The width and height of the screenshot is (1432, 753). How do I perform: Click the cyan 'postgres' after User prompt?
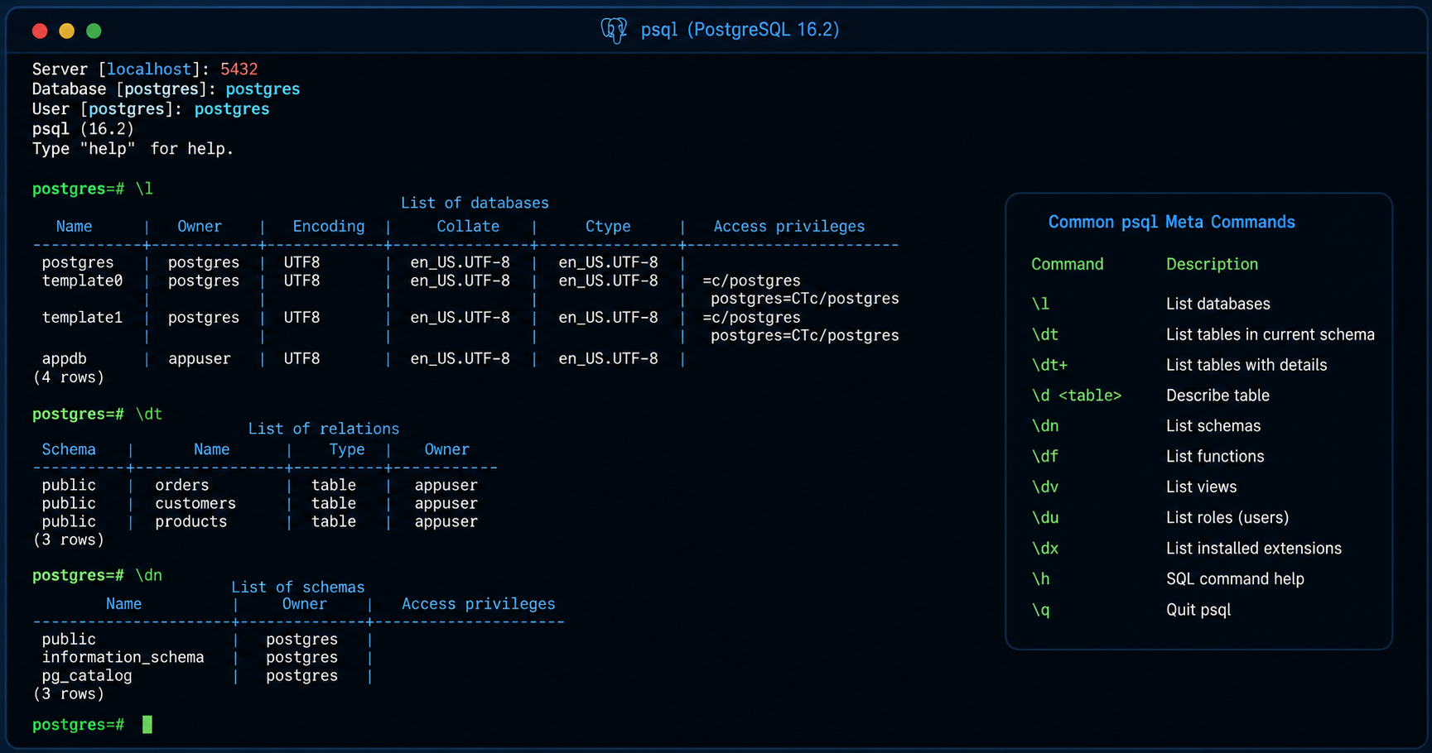pyautogui.click(x=232, y=109)
